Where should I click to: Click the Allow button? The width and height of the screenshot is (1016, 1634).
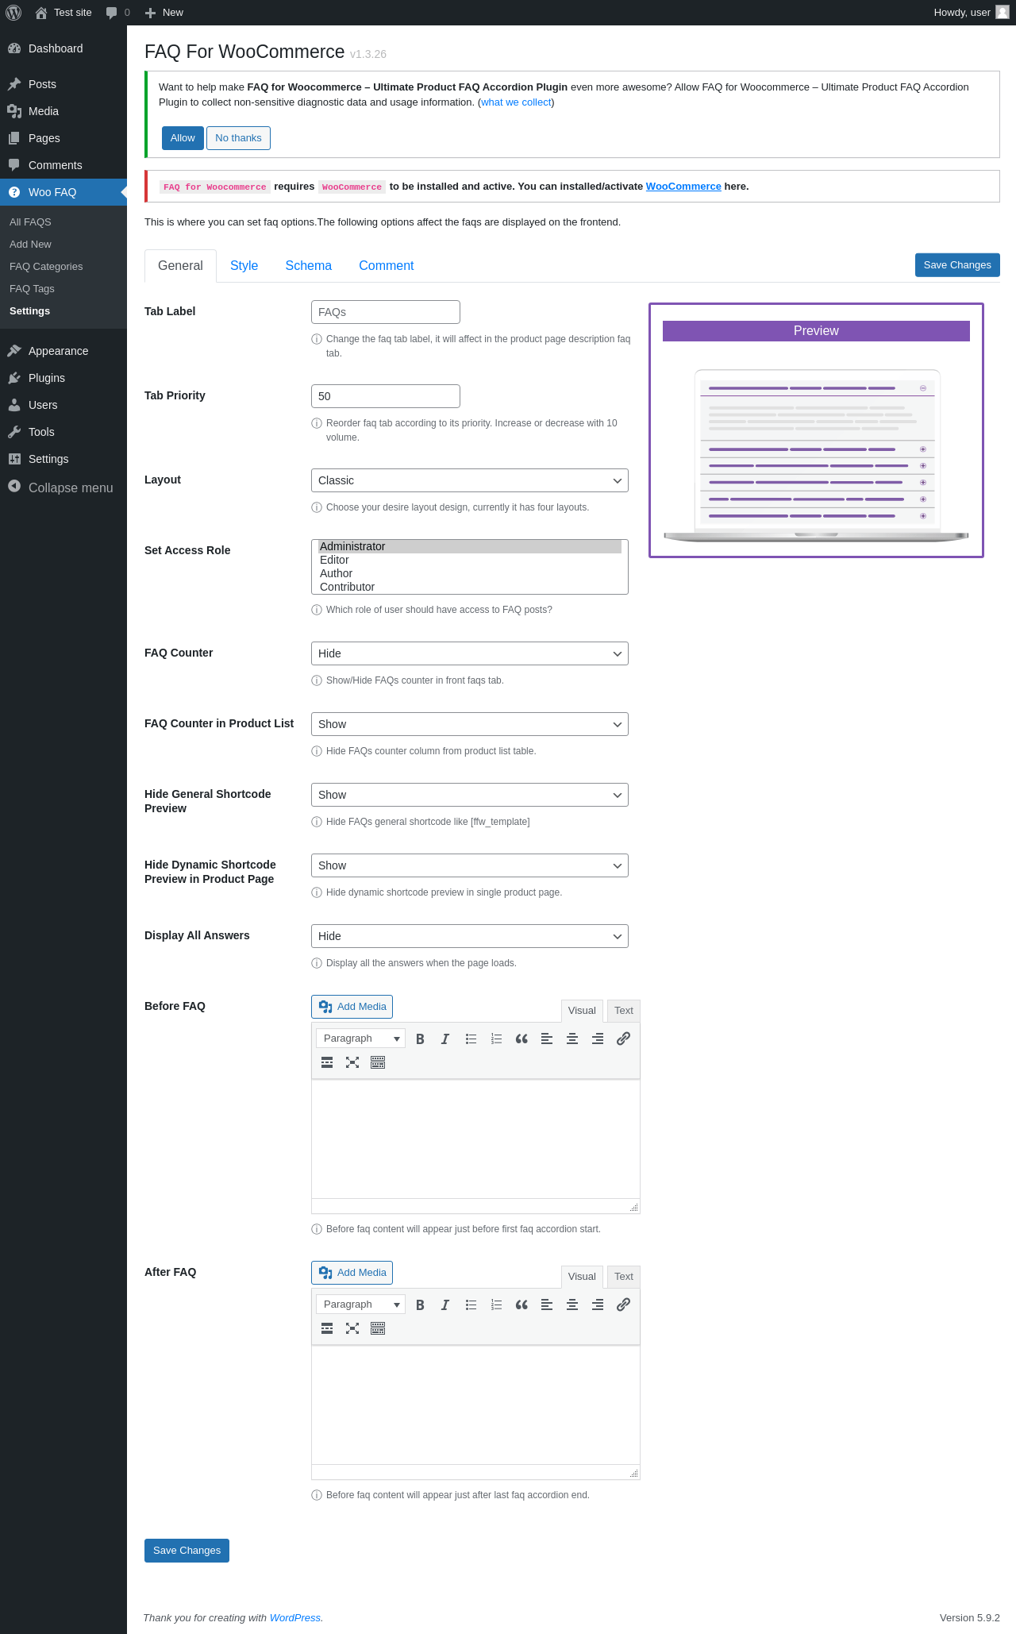[183, 138]
